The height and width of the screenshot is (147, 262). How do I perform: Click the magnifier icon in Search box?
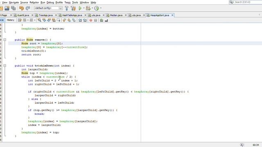pyautogui.click(x=231, y=2)
